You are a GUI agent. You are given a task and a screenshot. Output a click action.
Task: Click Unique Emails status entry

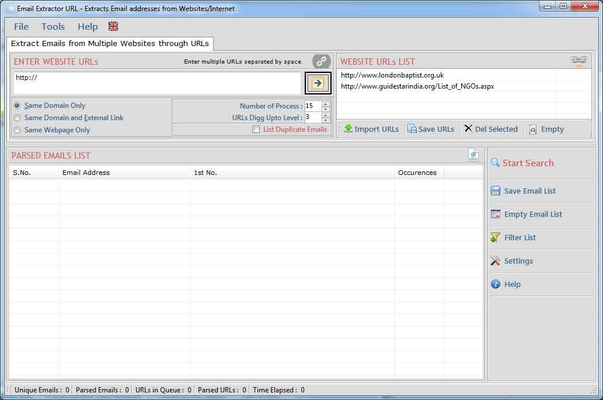pos(41,390)
